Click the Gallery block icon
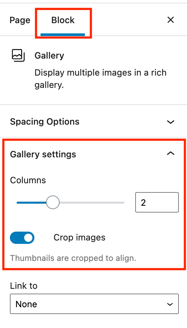This screenshot has width=187, height=328. pyautogui.click(x=18, y=56)
